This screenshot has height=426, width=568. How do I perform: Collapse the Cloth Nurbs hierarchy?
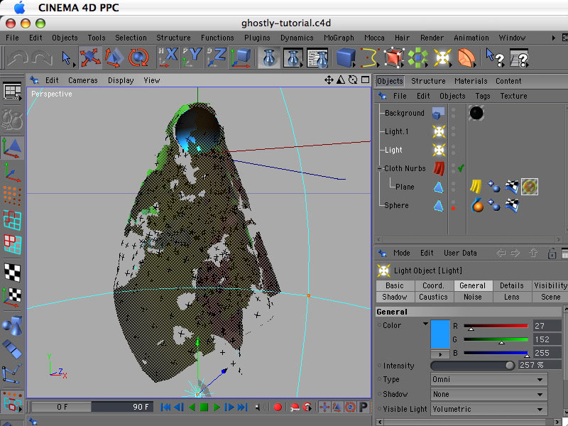tap(380, 169)
